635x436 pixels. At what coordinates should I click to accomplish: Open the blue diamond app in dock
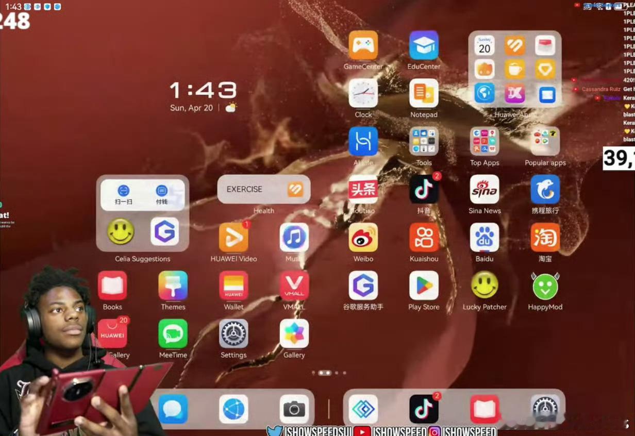pos(363,409)
